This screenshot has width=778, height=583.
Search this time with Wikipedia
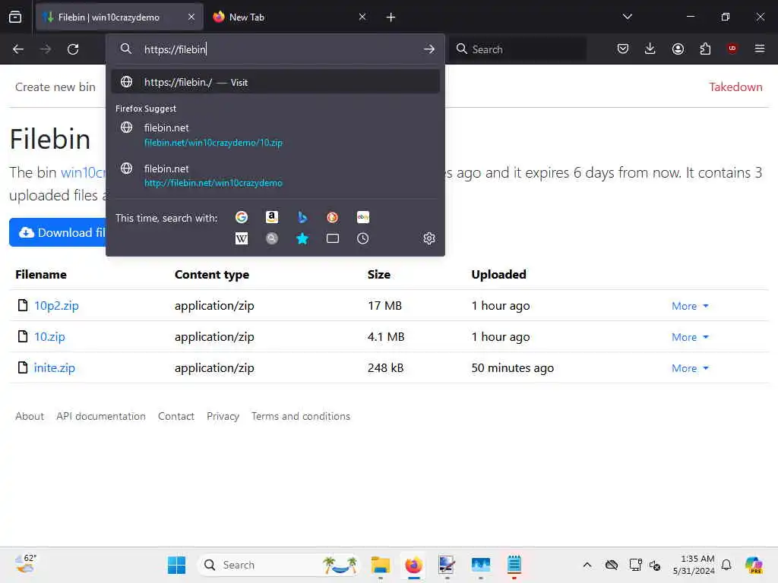[242, 238]
